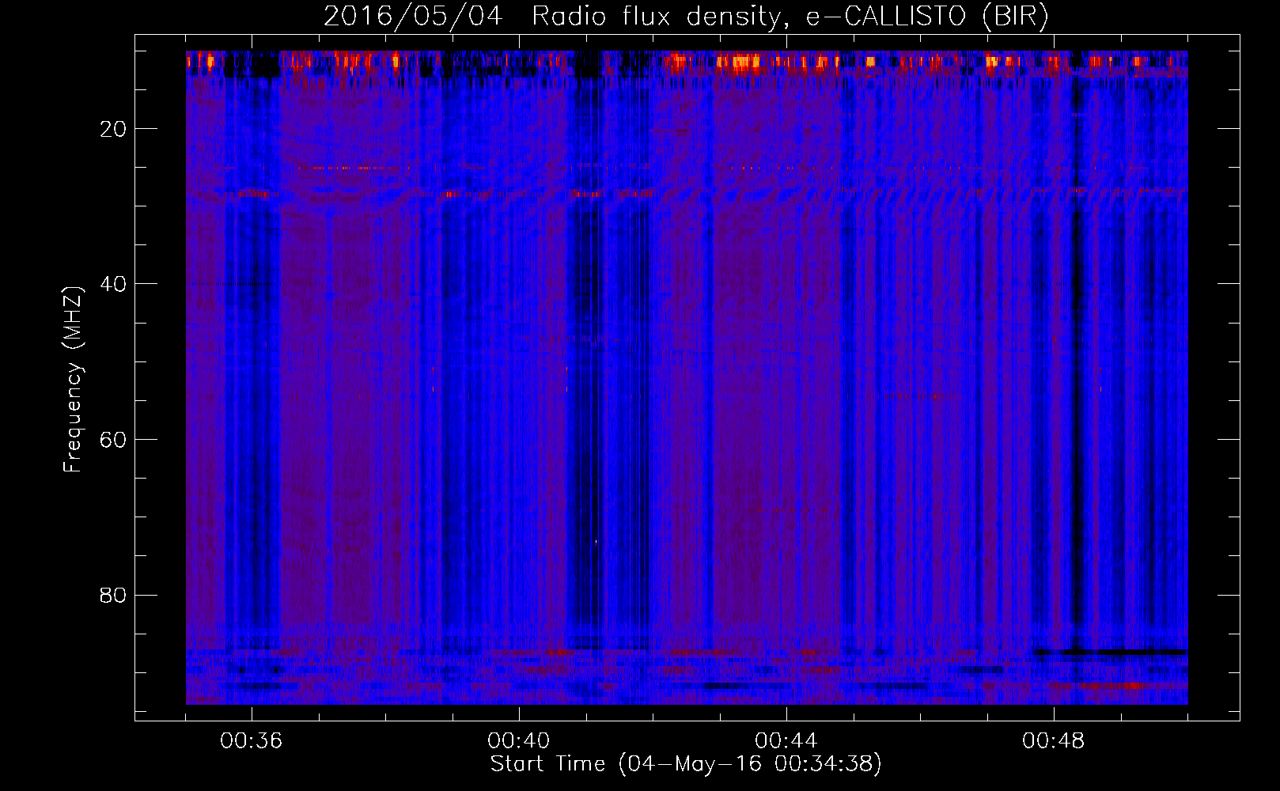Click the 00:40 time tick label
1280x791 pixels.
tap(519, 741)
